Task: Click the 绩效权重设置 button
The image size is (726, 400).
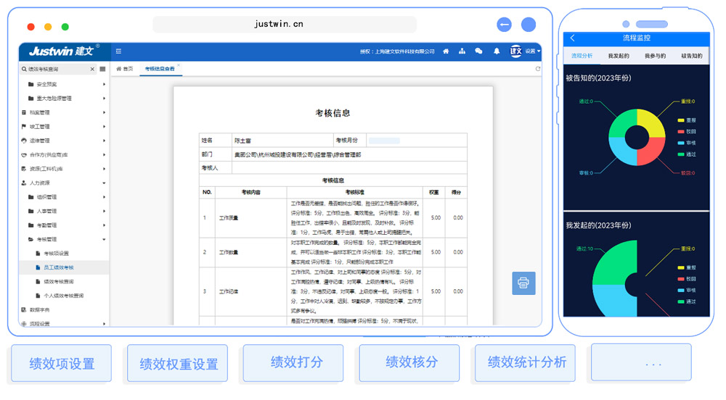Action: [x=178, y=364]
